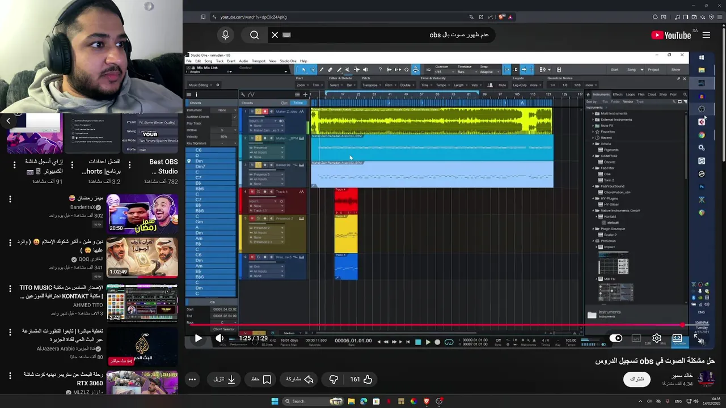Viewport: 726px width, 408px height.
Task: Collapse the Native Instruments GmbH folder
Action: tap(593, 210)
